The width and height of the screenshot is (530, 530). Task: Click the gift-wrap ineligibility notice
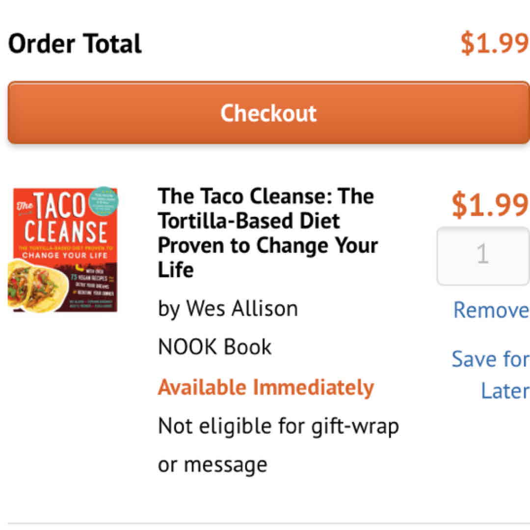(x=278, y=445)
